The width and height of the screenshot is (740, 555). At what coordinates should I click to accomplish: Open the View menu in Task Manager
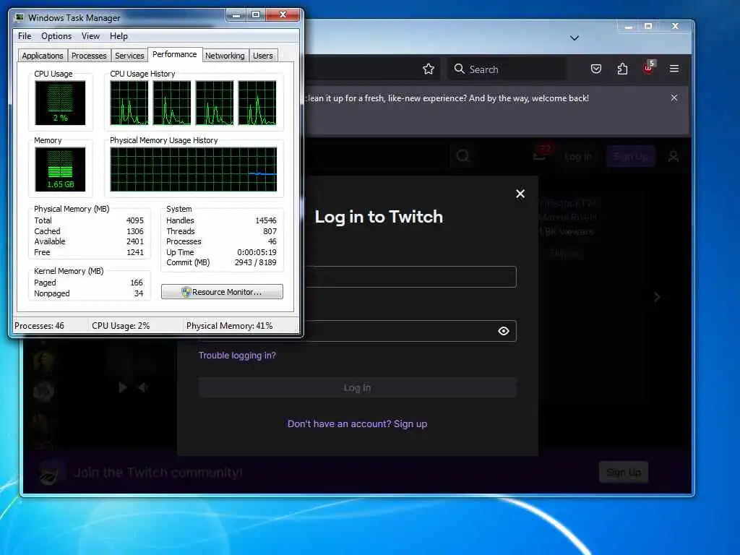[x=90, y=36]
